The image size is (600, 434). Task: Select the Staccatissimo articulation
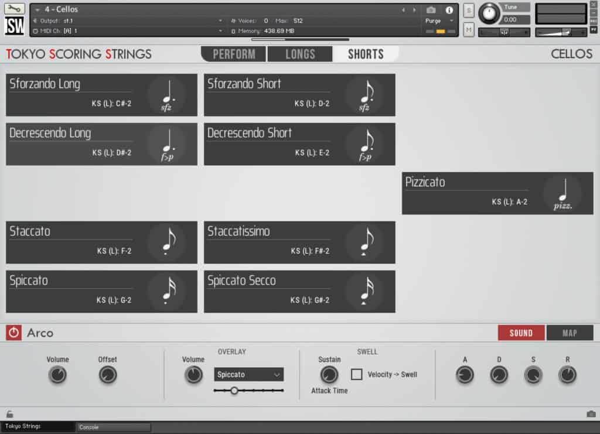(x=299, y=242)
